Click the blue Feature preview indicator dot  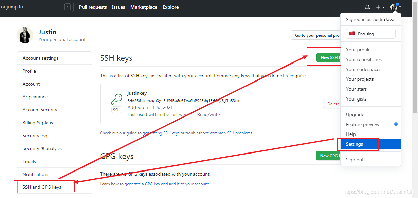pyautogui.click(x=396, y=124)
